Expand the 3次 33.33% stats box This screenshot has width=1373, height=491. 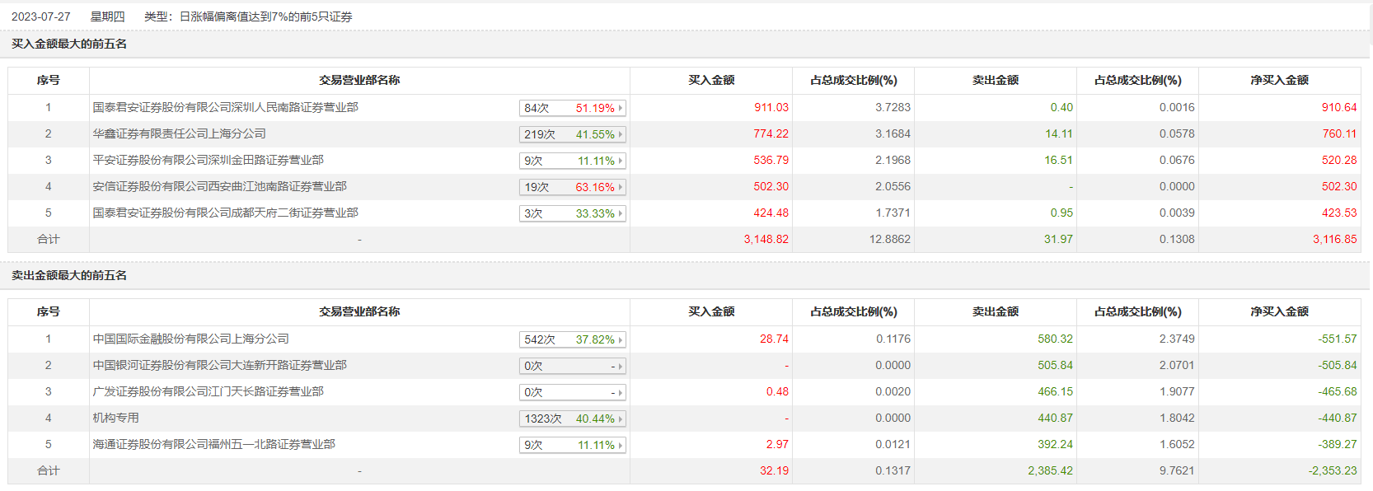tap(573, 213)
